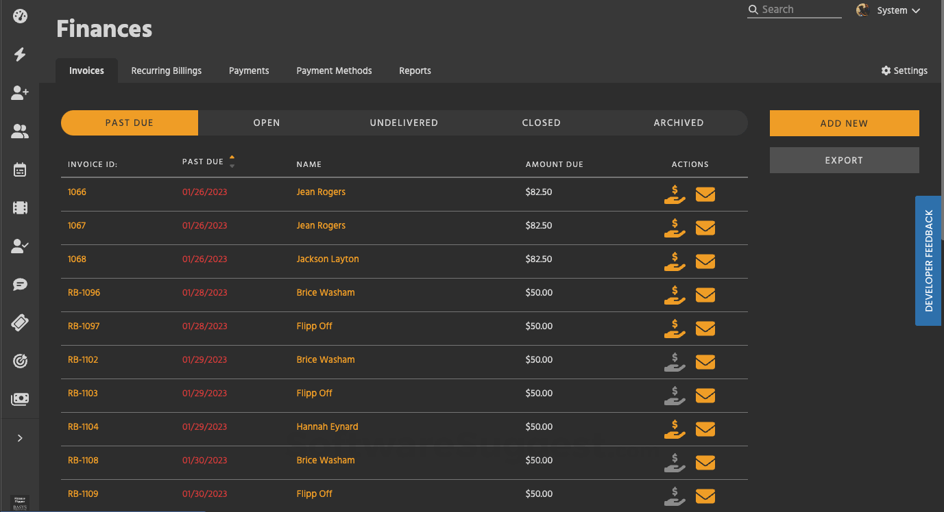This screenshot has height=512, width=944.
Task: Open the Dashboard gauge icon in sidebar
Action: coord(19,16)
